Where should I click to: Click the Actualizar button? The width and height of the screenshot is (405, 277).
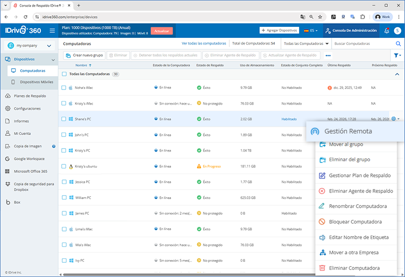tap(161, 31)
